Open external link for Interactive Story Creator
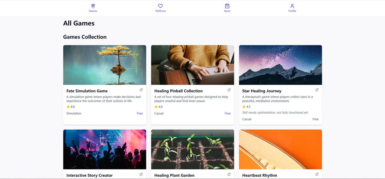The height and width of the screenshot is (179, 385). [141, 175]
